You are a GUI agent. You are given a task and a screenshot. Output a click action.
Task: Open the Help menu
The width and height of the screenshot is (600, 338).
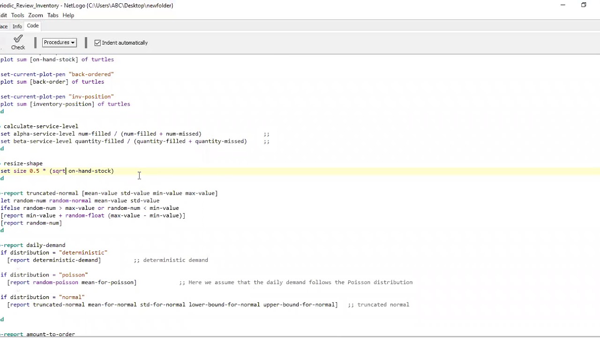68,15
